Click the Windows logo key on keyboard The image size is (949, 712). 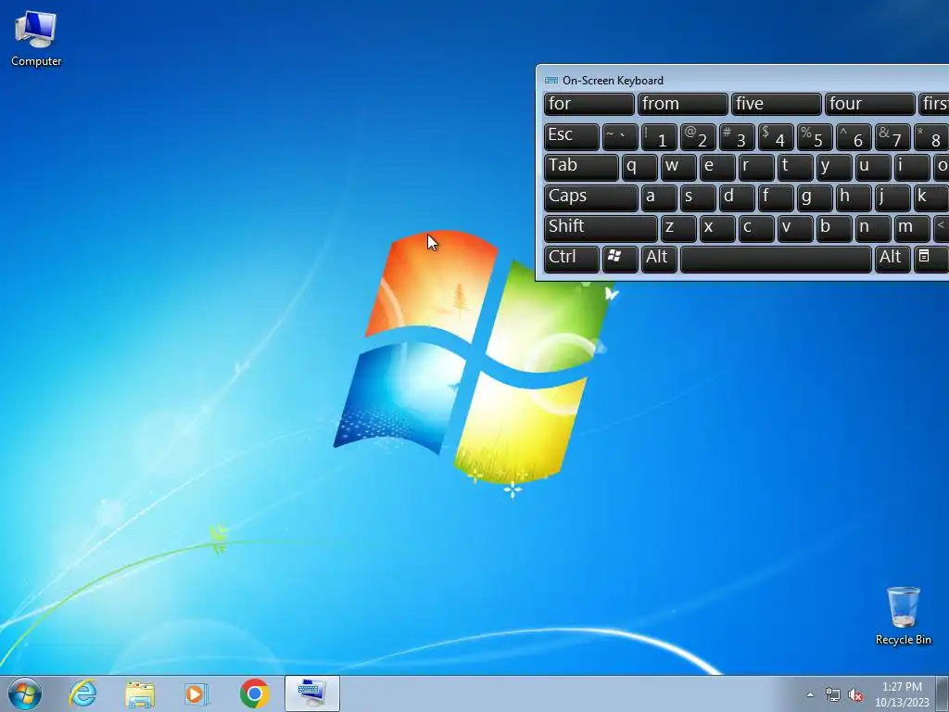pos(620,260)
